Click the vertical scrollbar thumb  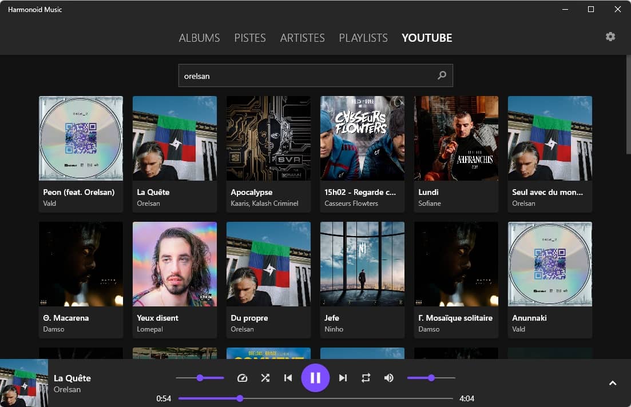[x=628, y=105]
